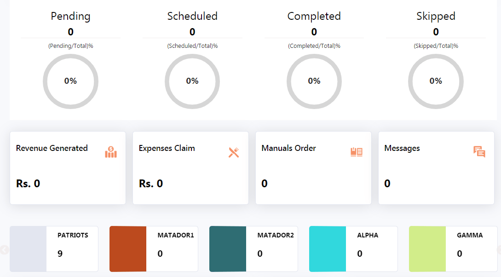Click the Manuals Order book icon
This screenshot has height=277, width=501.
pyautogui.click(x=357, y=152)
